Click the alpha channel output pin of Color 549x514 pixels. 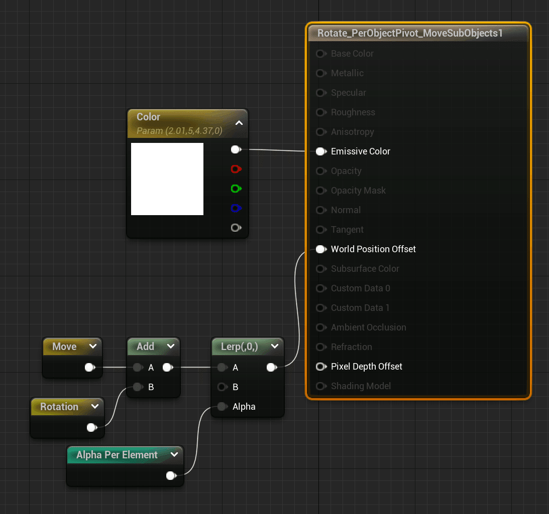(x=236, y=228)
